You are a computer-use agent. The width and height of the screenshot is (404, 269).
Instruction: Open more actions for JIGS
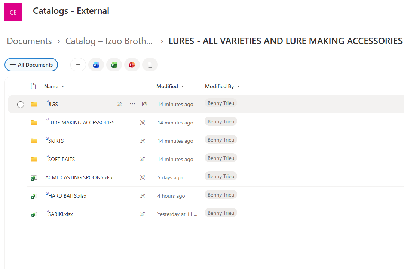pos(132,104)
